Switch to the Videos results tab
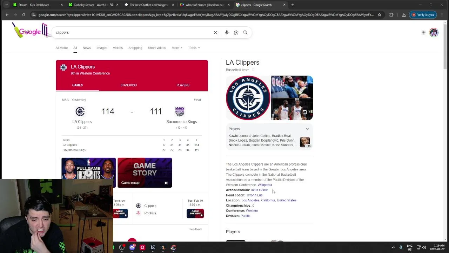The height and width of the screenshot is (253, 449). (x=118, y=48)
